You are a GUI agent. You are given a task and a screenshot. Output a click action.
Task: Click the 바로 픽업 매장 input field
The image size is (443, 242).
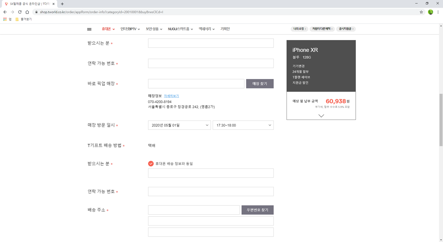(x=196, y=84)
